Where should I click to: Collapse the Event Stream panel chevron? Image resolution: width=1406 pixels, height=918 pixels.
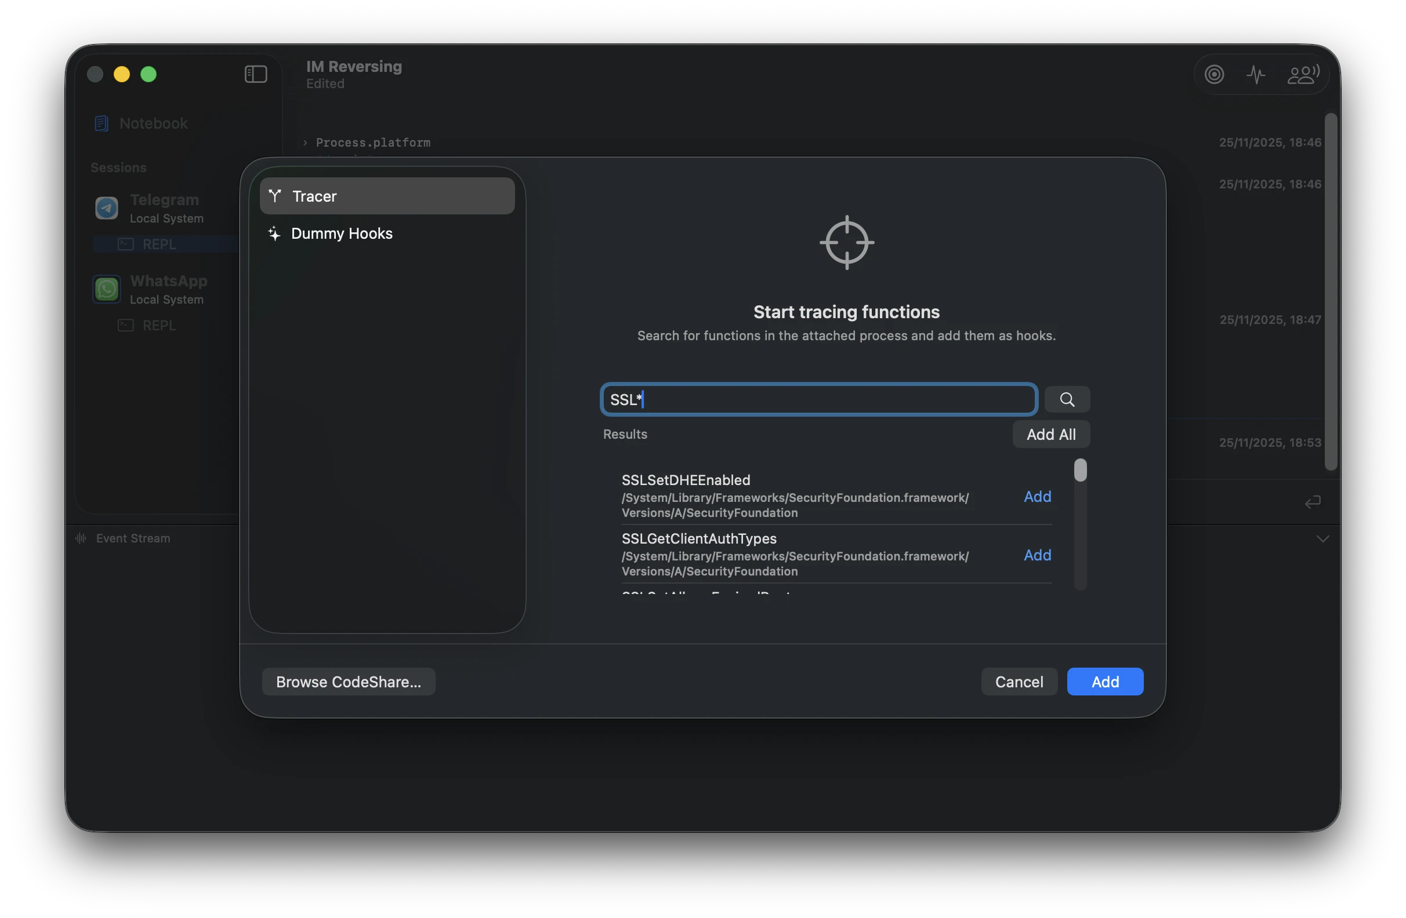tap(1322, 538)
